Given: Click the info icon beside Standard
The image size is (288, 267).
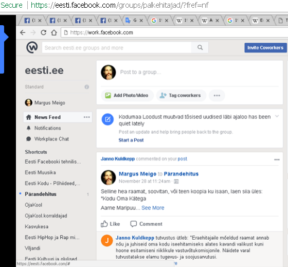Looking at the screenshot, I should coord(87,87).
